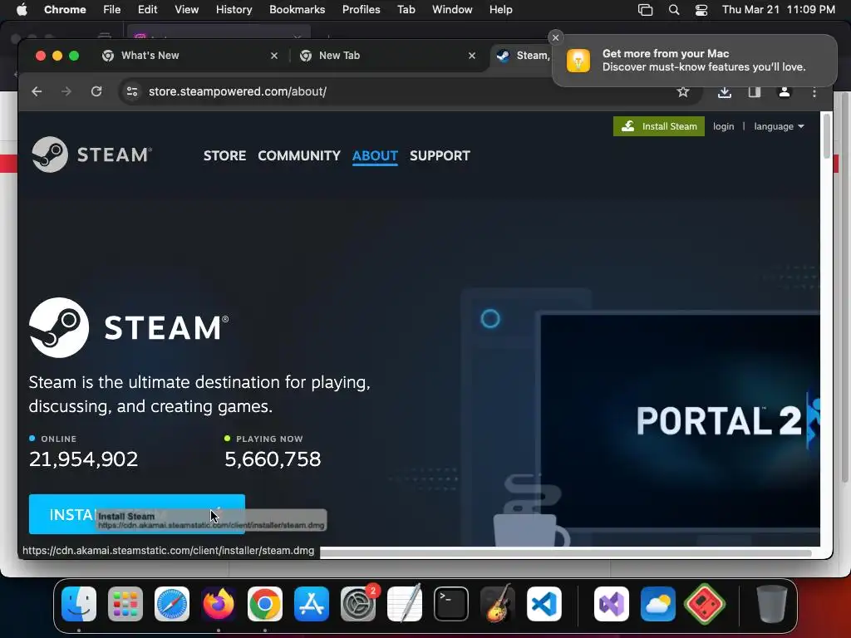The image size is (851, 638).
Task: Click the Chrome forward arrow button
Action: point(66,91)
